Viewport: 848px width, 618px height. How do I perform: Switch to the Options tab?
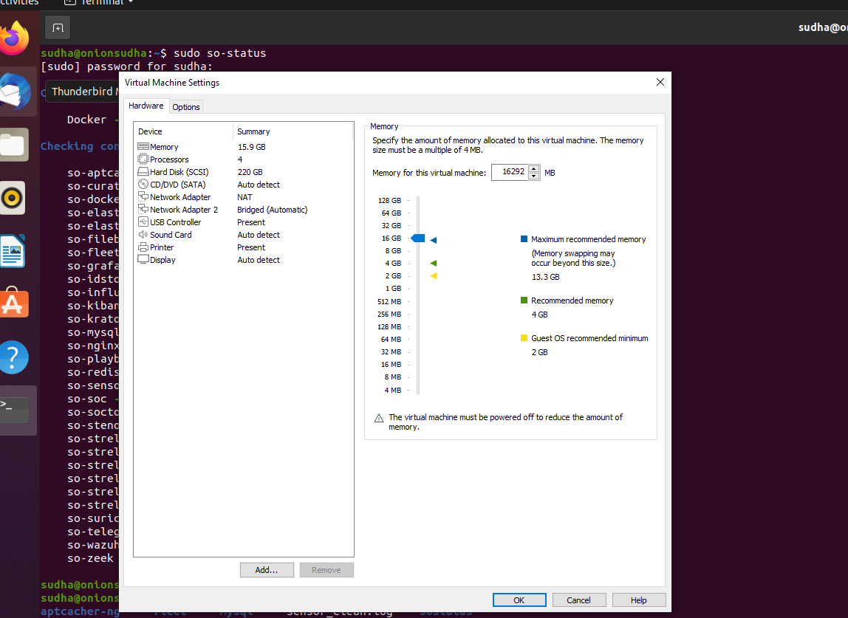186,107
